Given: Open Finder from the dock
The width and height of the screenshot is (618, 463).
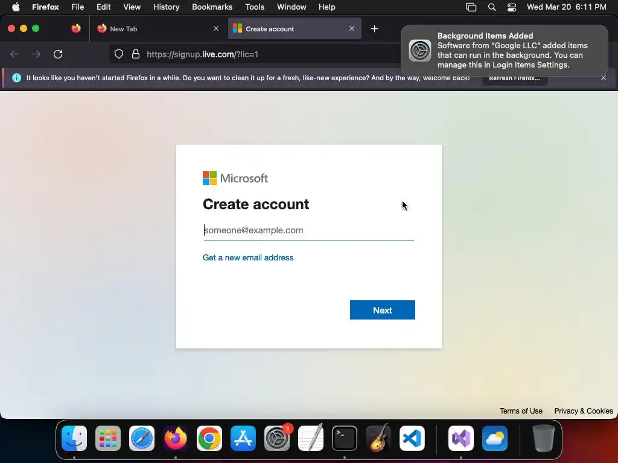Looking at the screenshot, I should point(74,438).
